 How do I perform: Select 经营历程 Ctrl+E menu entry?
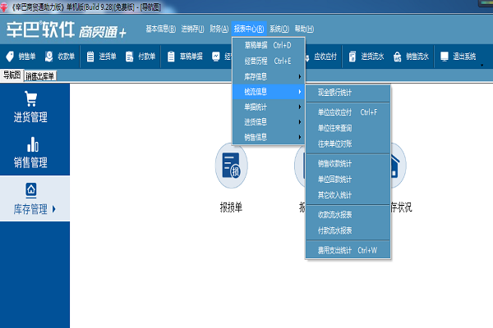[269, 61]
